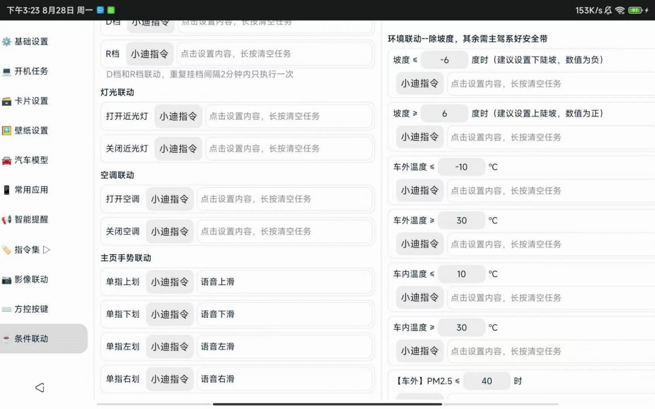Set task content under 车内温度 ≥ 30

click(551, 351)
